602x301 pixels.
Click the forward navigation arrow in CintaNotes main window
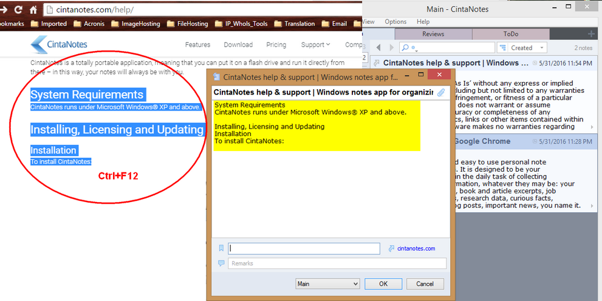392,47
